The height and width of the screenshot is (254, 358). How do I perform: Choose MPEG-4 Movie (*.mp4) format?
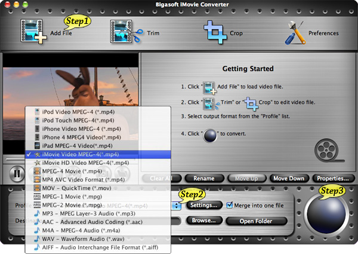98,172
